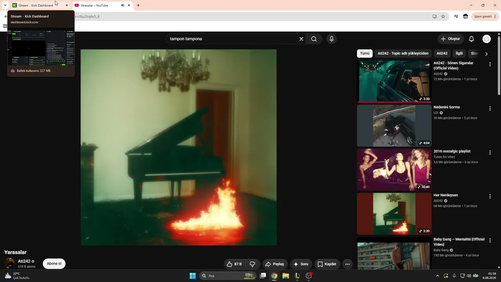Click the microphone icon in system tray

(x=454, y=276)
